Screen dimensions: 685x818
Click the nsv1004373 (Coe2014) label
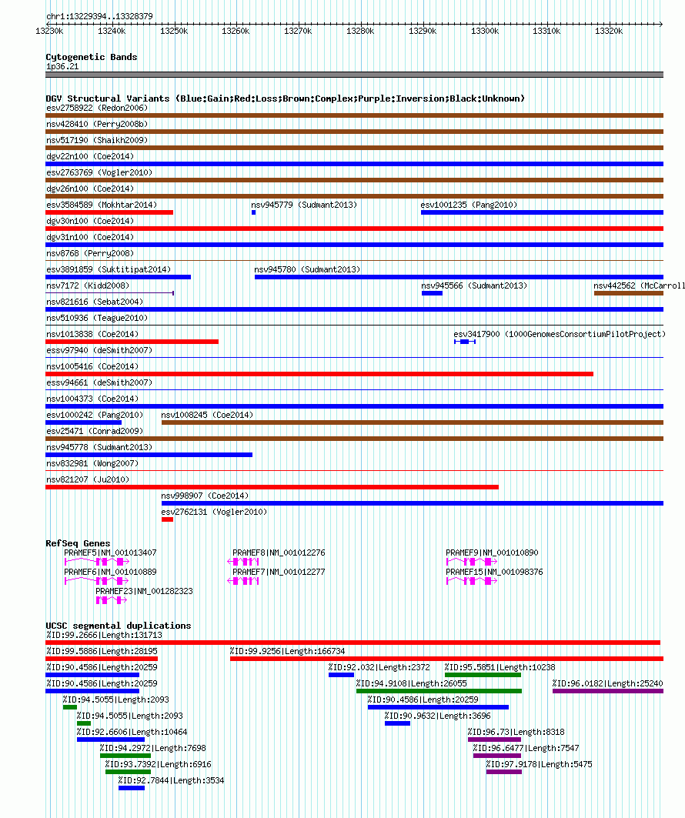click(x=92, y=399)
